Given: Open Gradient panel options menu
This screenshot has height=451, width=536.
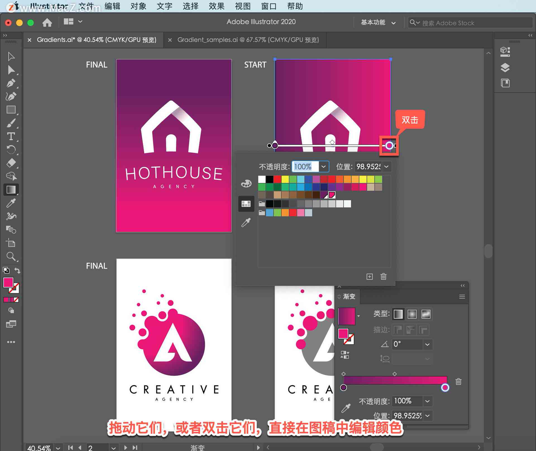Looking at the screenshot, I should (462, 296).
